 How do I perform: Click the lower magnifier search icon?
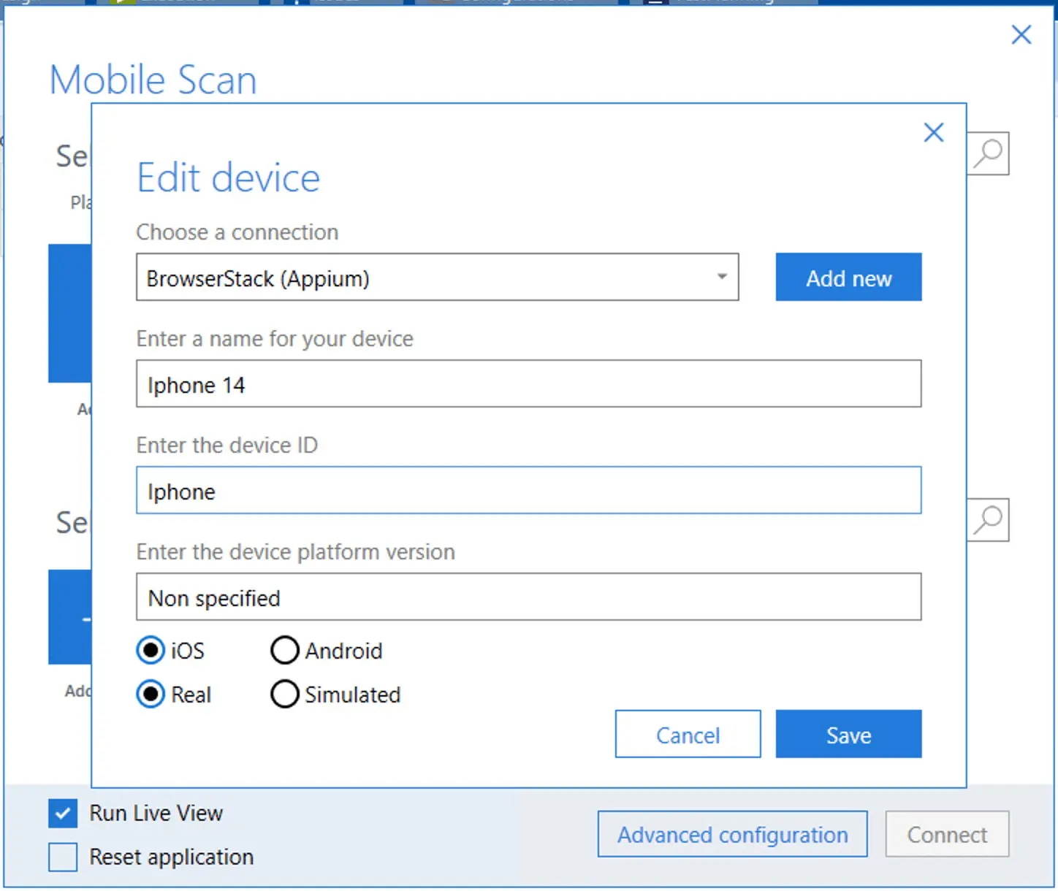(x=989, y=520)
